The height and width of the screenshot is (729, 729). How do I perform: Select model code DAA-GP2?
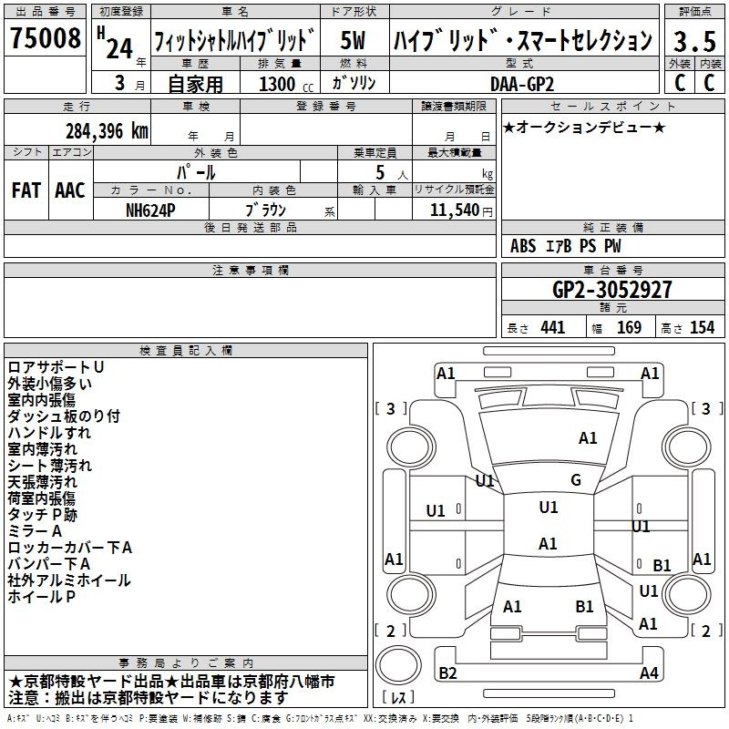click(522, 84)
